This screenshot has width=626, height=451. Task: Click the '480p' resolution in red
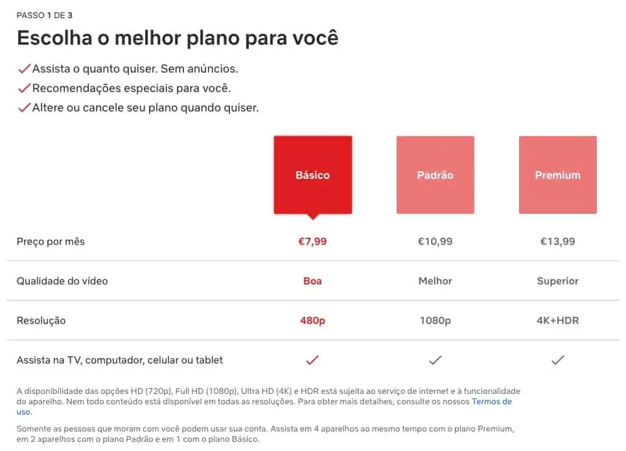point(313,320)
